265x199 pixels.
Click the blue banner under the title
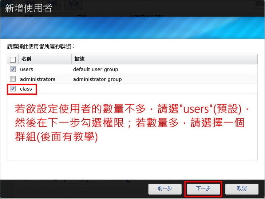pos(132,28)
